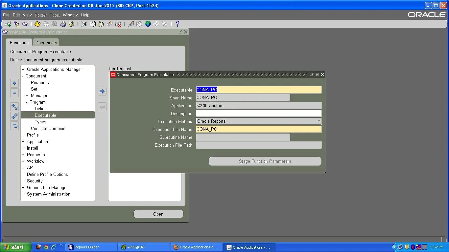Click the Print toolbar icon
The width and height of the screenshot is (449, 252).
(x=63, y=24)
